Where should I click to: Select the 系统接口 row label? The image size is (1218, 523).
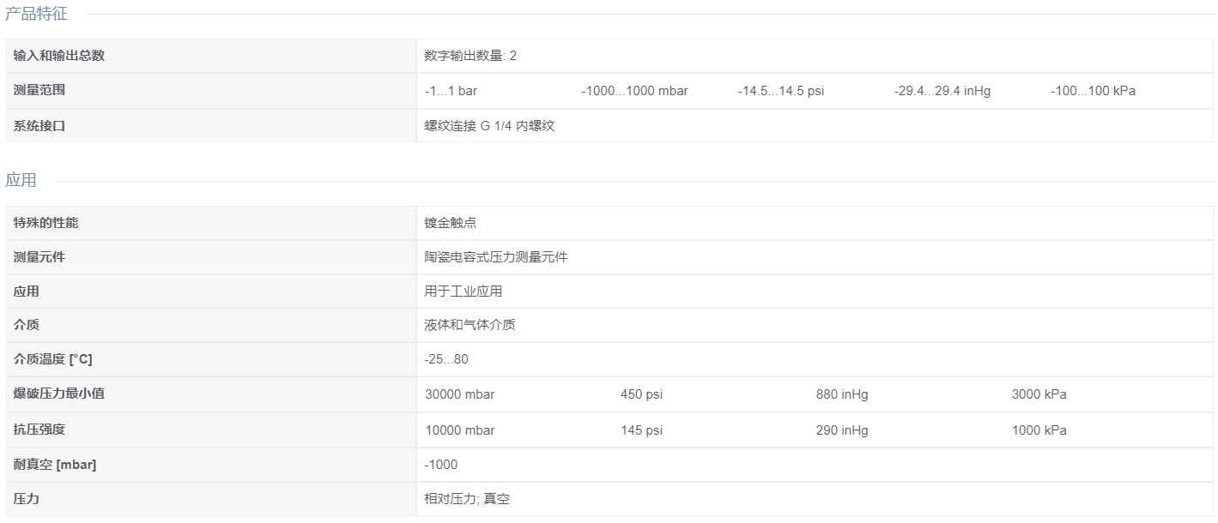pos(39,126)
